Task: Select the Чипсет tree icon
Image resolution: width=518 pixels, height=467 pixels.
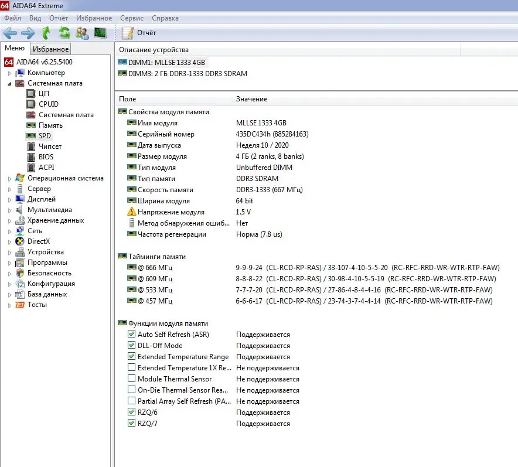Action: 30,146
